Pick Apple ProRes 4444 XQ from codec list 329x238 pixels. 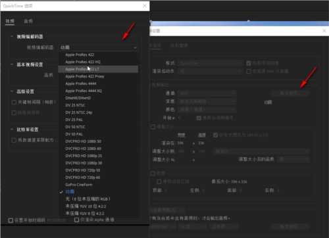[x=98, y=91]
